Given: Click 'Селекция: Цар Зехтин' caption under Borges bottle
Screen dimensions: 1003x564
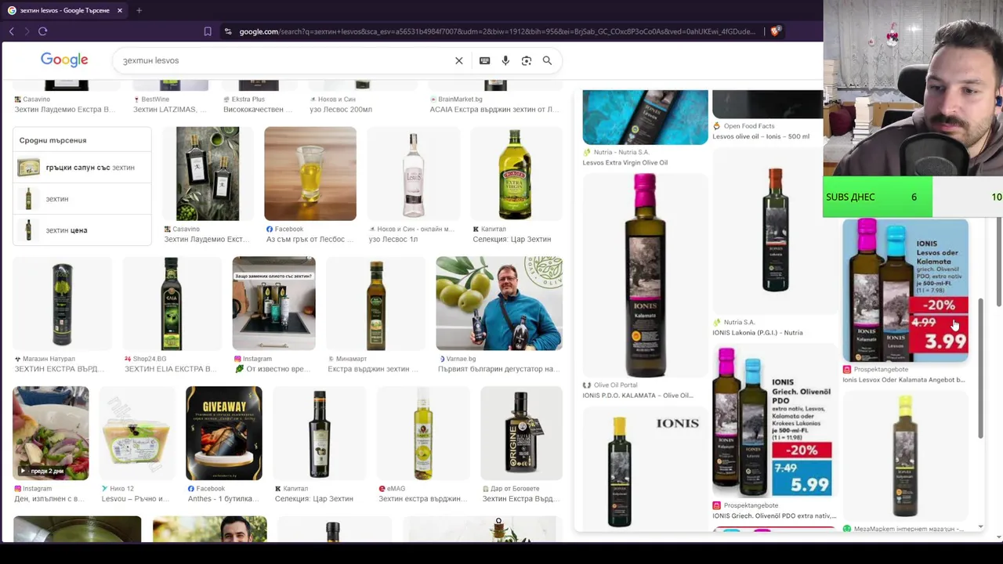Looking at the screenshot, I should click(x=512, y=240).
